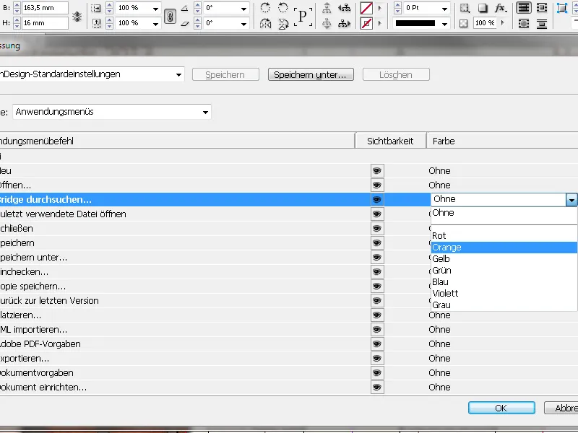Image resolution: width=578 pixels, height=433 pixels.
Task: Toggle eye for Dokument einrichten... row
Action: click(377, 388)
